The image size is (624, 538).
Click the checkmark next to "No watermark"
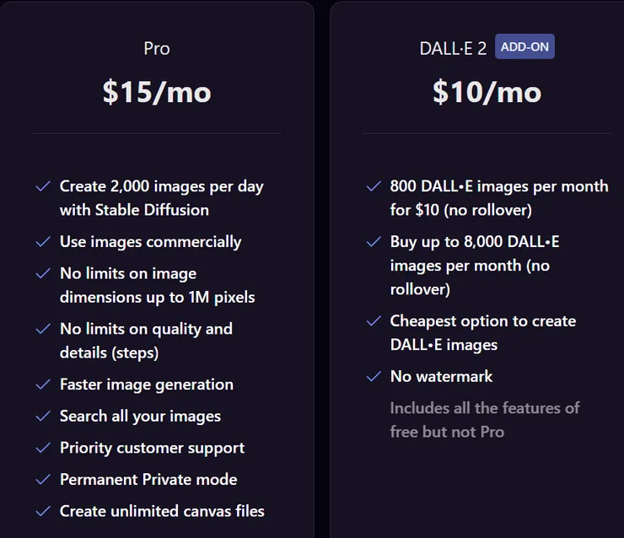pyautogui.click(x=374, y=376)
